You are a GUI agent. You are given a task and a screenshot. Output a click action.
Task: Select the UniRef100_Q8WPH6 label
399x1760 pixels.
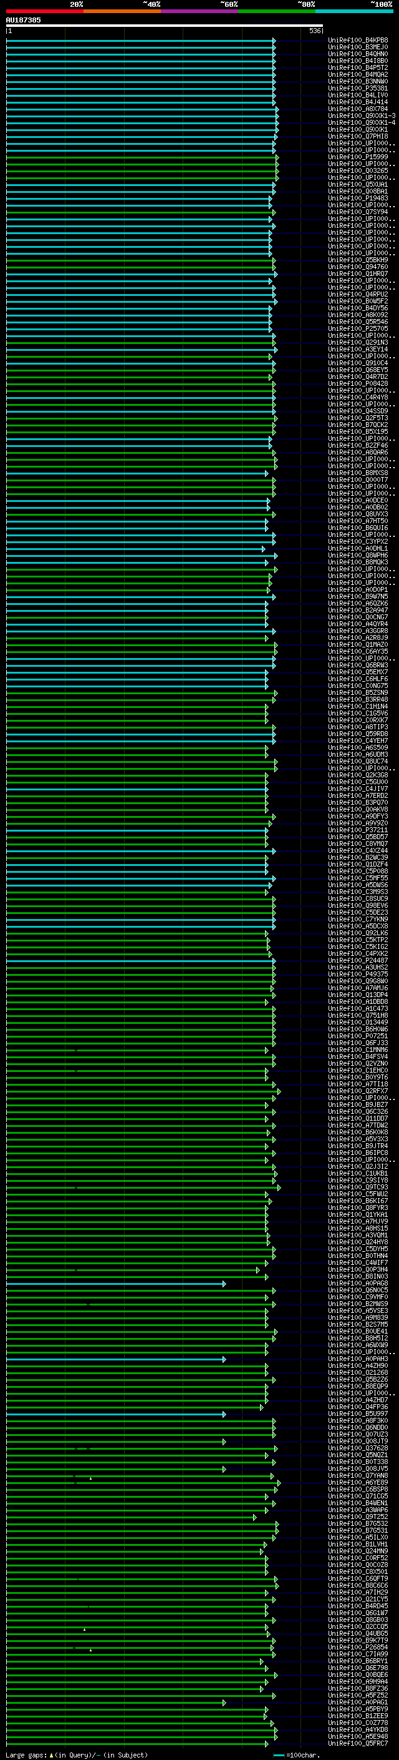[357, 556]
